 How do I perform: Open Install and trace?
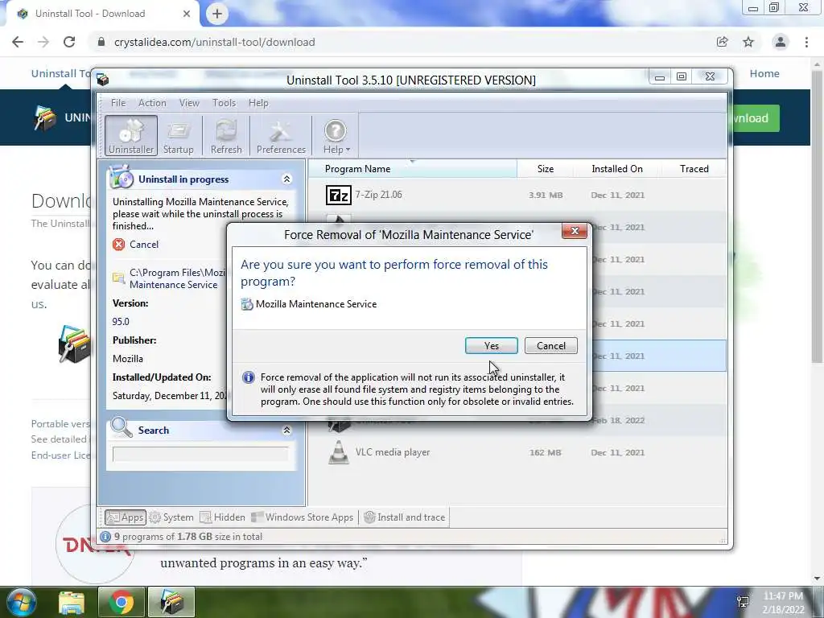405,517
